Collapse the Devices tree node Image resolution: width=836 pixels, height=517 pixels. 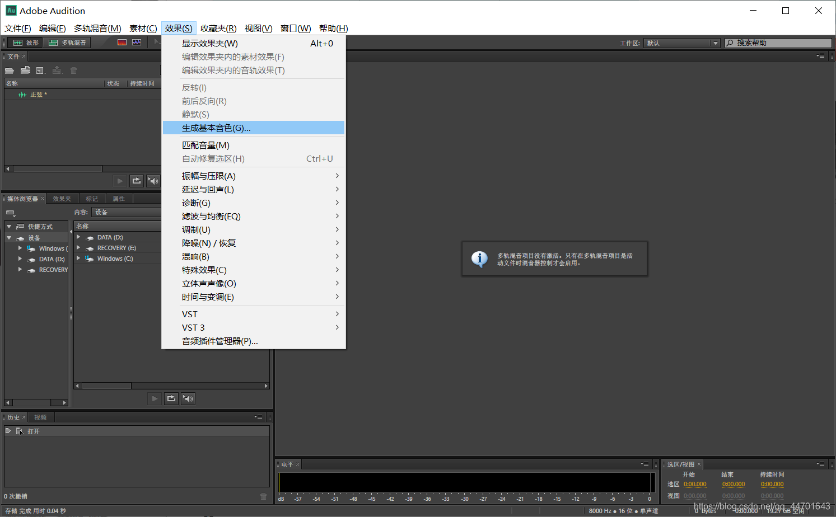coord(9,238)
